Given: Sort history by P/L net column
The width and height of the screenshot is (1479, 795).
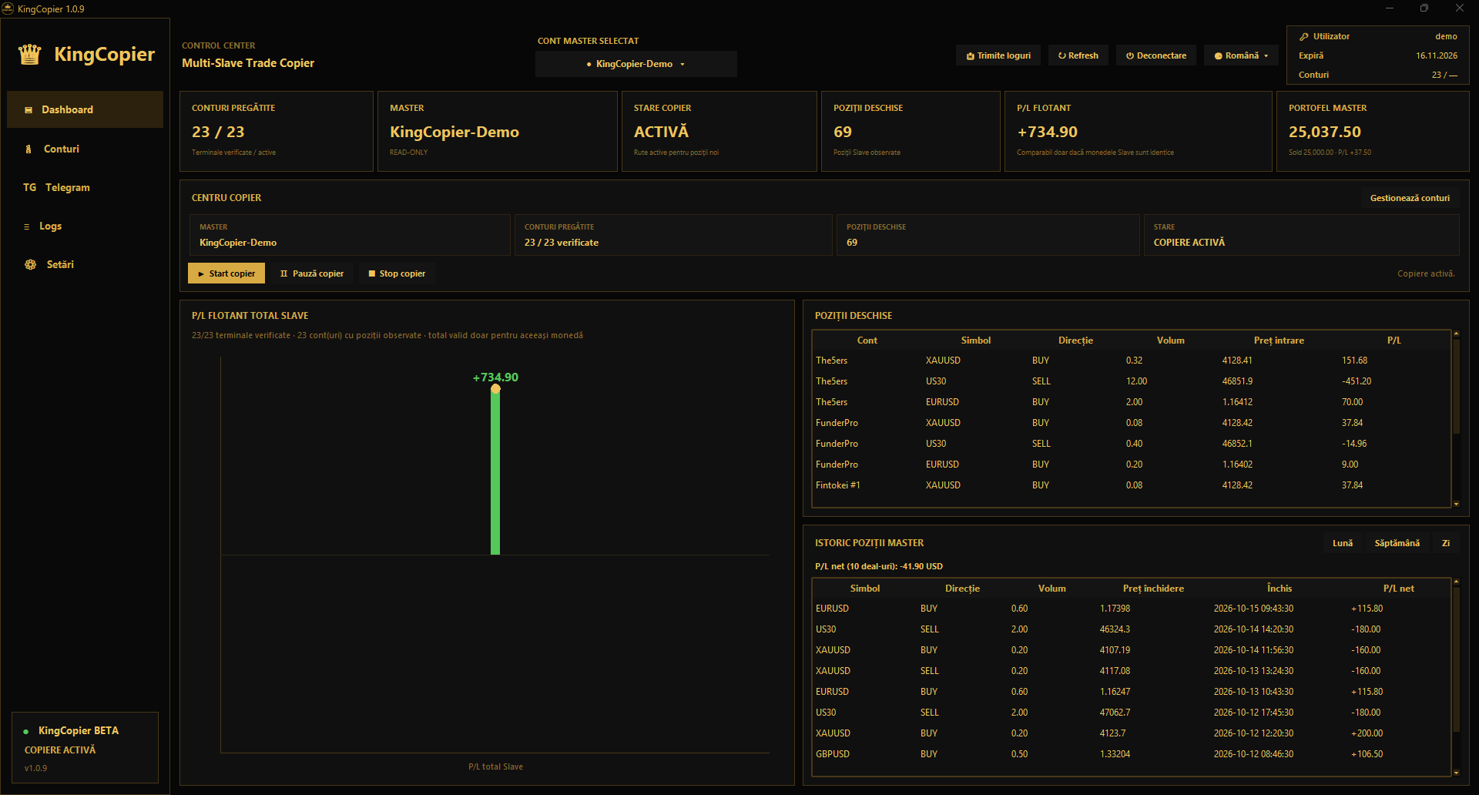Looking at the screenshot, I should pyautogui.click(x=1398, y=589).
